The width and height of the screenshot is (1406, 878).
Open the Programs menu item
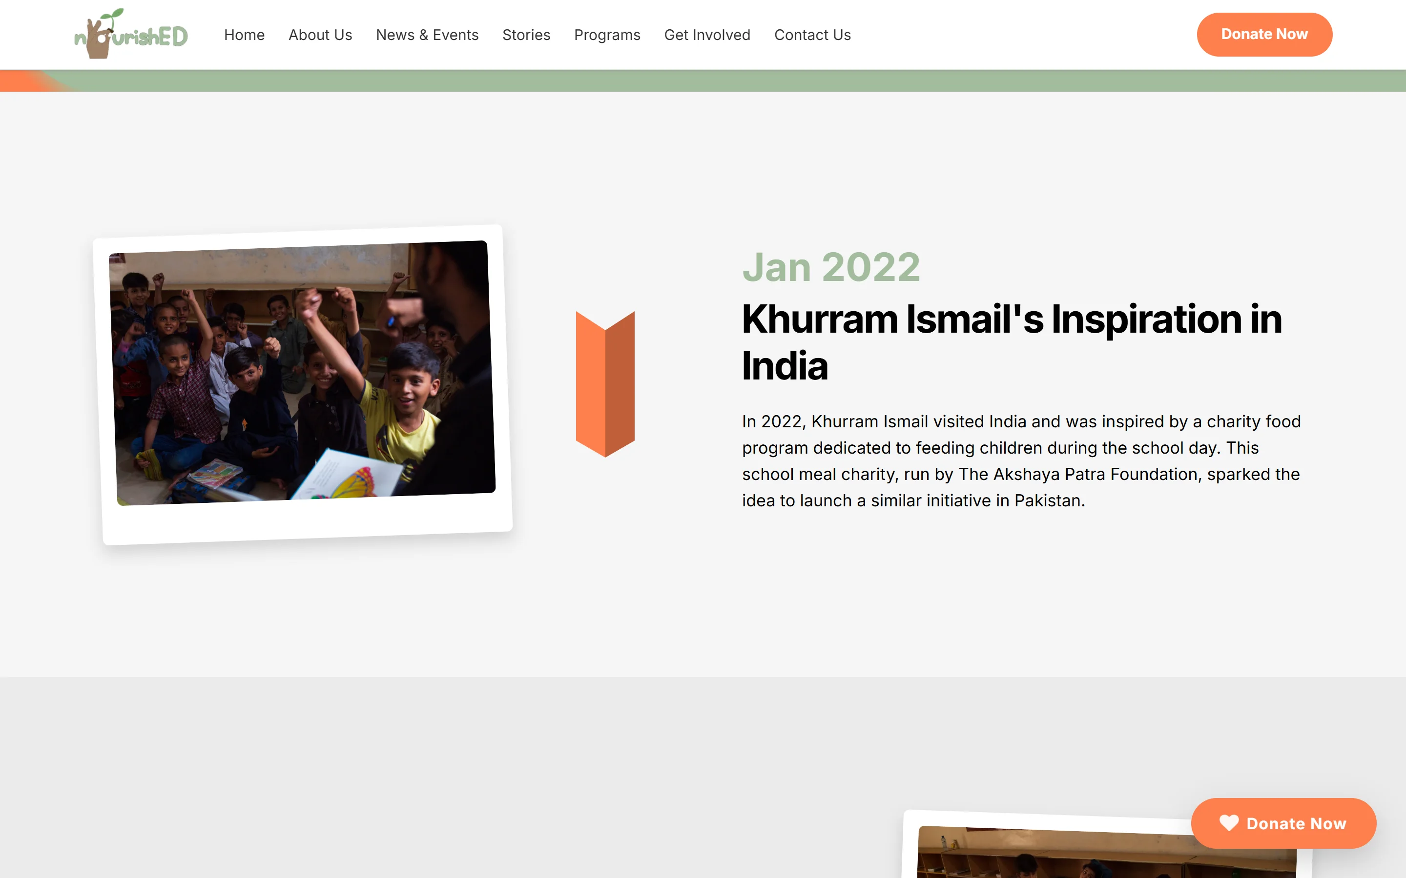[607, 35]
